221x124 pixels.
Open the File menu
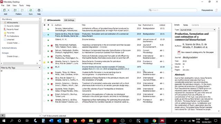pos(3,6)
